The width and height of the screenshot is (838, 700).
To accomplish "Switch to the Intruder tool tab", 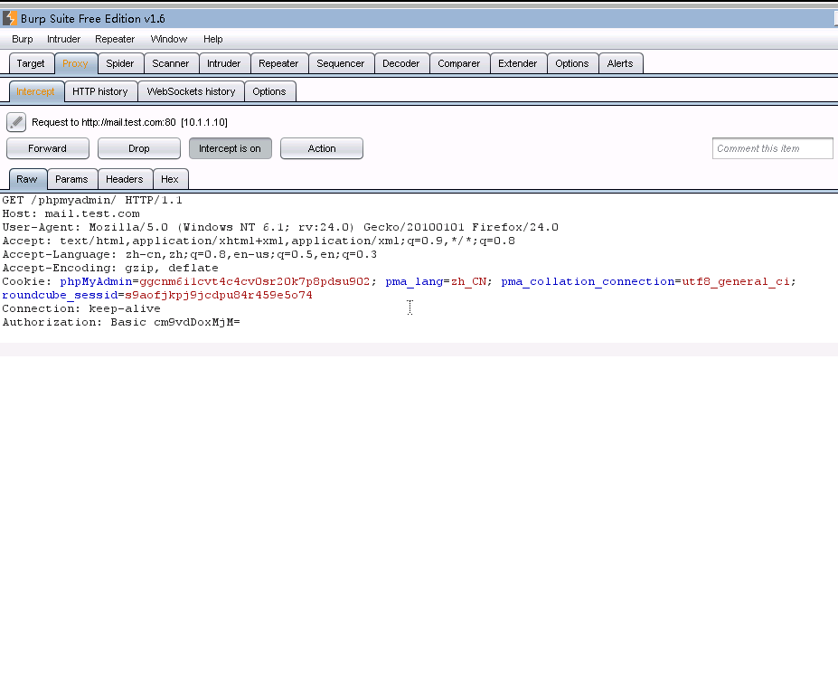I will coord(224,63).
